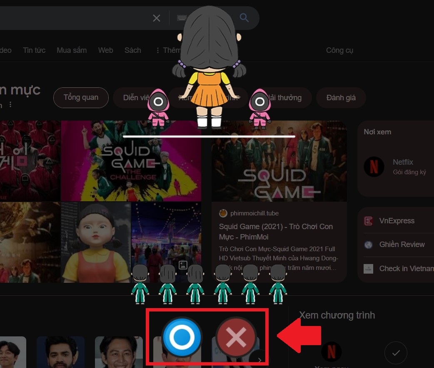Screen dimensions: 434x368
Task: Click the left pink guard character
Action: (158, 109)
